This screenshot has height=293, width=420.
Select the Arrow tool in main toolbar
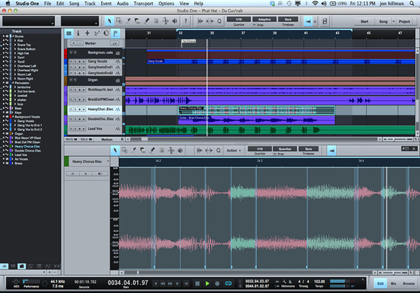tap(110, 21)
